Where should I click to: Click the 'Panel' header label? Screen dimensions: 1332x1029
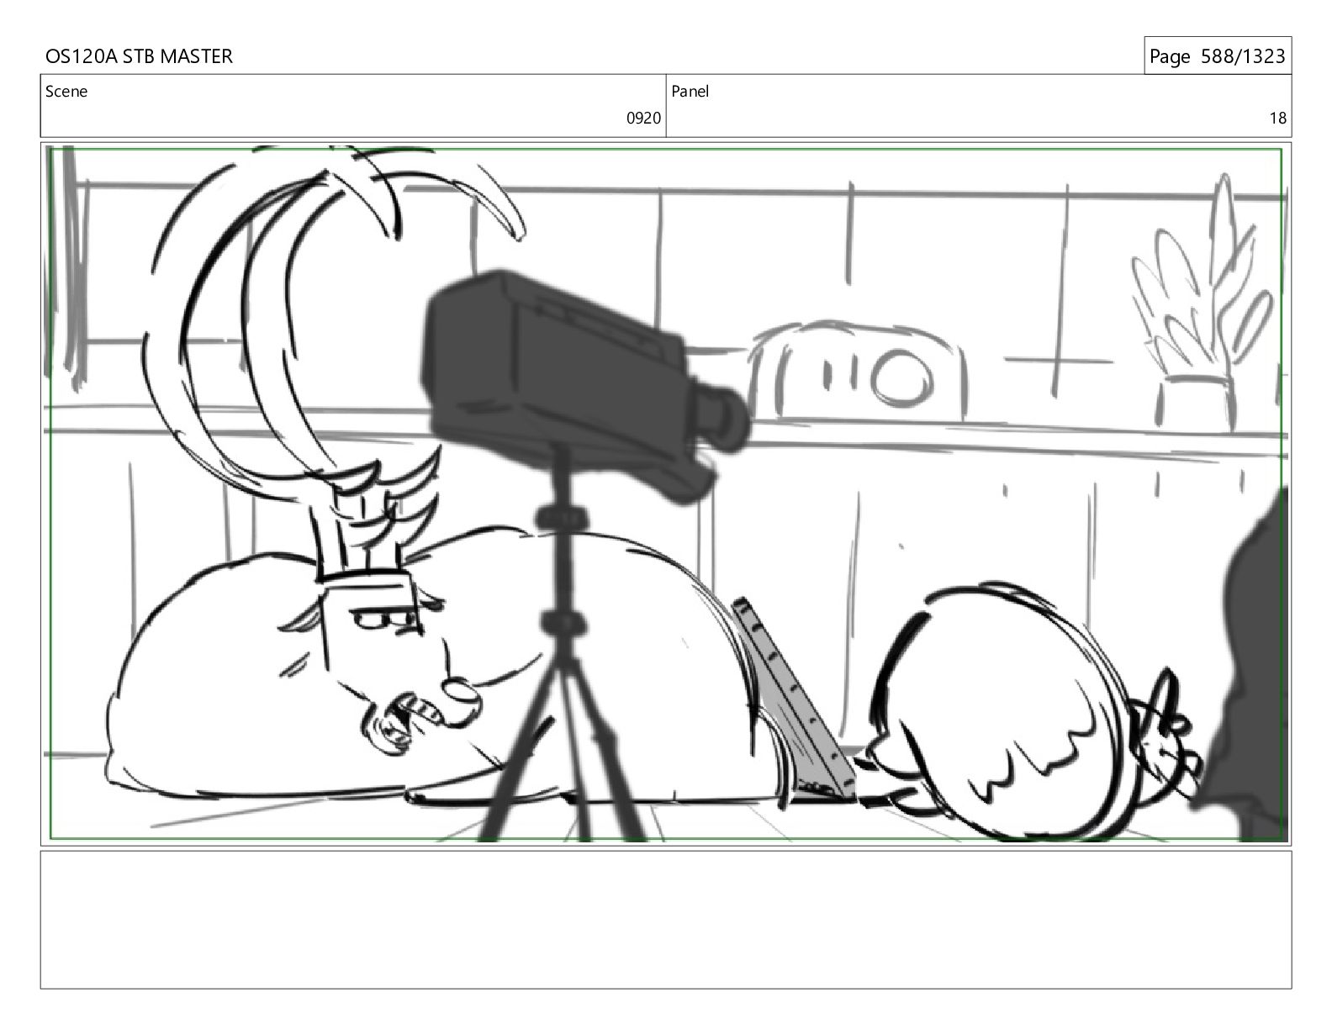[690, 92]
